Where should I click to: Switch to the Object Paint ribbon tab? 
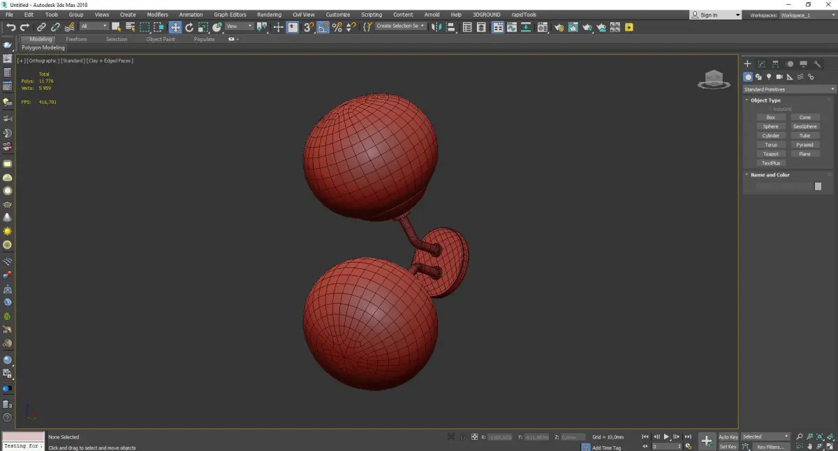point(161,40)
